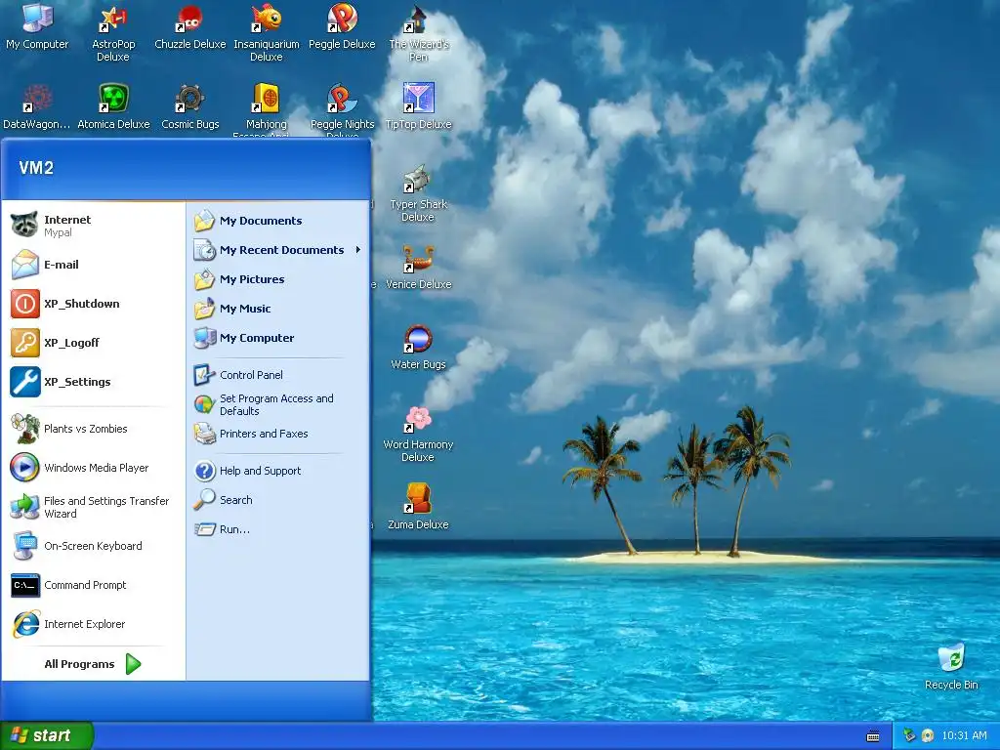The width and height of the screenshot is (1000, 750).
Task: Select the Peggle Deluxe desktop shortcut
Action: [x=342, y=25]
